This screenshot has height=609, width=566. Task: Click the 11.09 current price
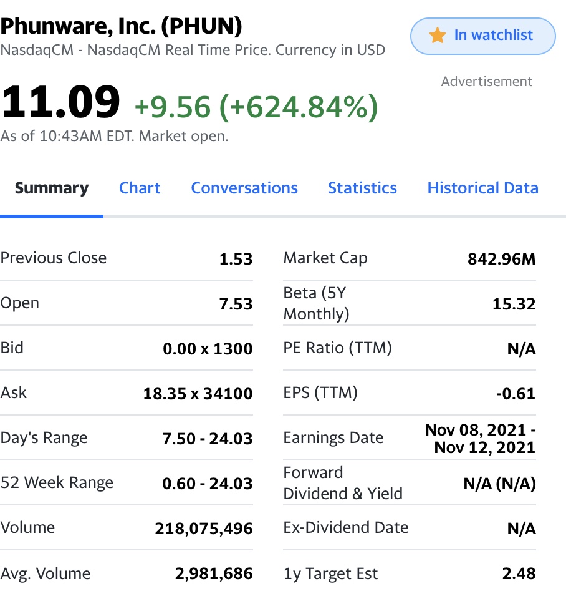coord(60,102)
